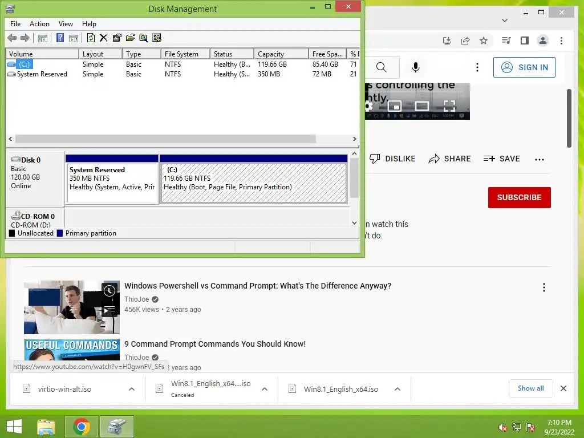Click the SAVE button under the video
Viewport: 584px width, 438px height.
[x=501, y=159]
